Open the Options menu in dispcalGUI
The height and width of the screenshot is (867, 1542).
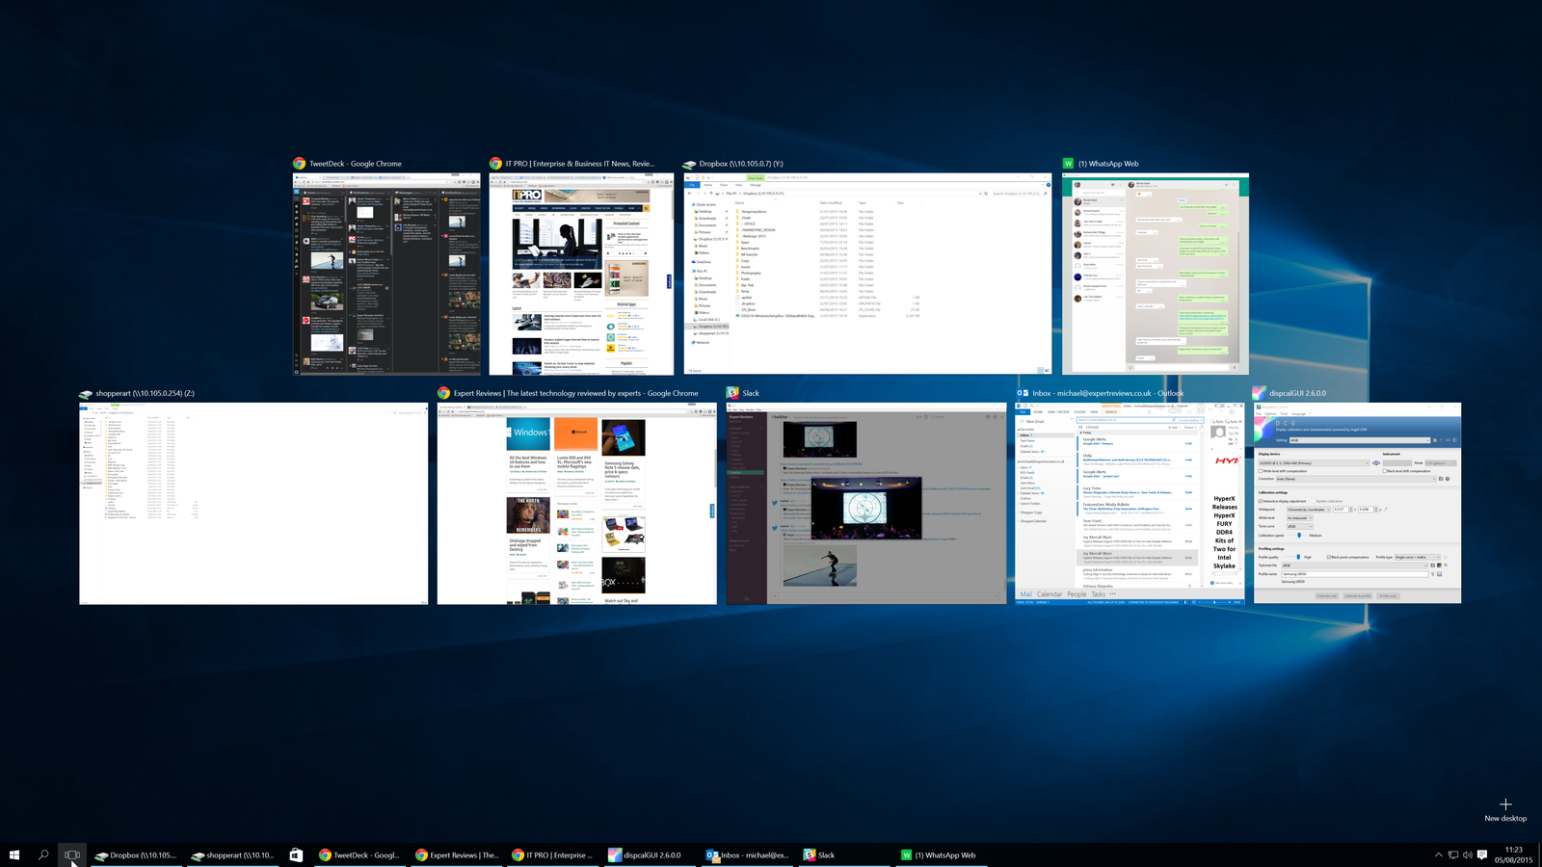[x=1271, y=414]
